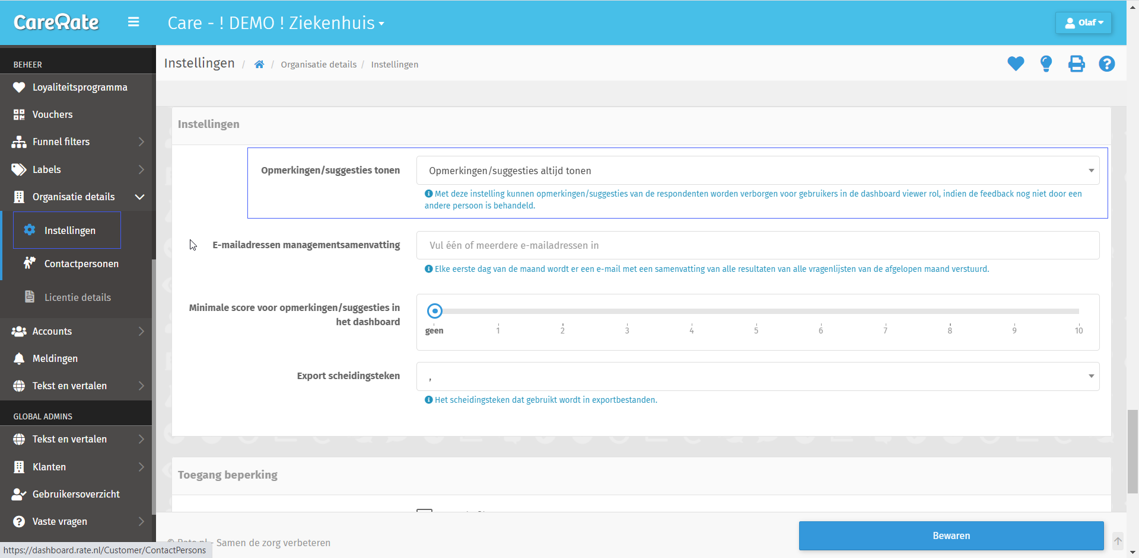Click the E-mailadressen managementsamenvatting input field

point(758,245)
